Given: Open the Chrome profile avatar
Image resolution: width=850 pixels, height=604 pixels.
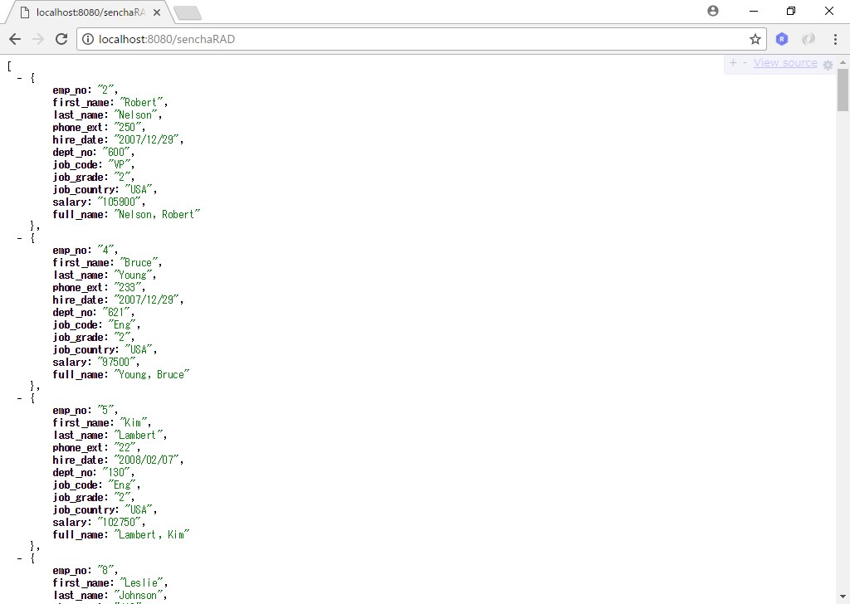Looking at the screenshot, I should tap(714, 11).
